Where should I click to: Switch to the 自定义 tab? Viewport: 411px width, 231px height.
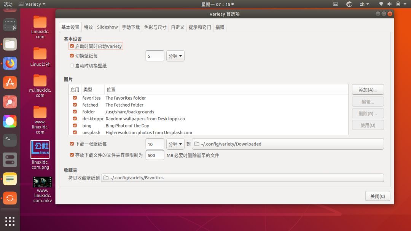[177, 27]
